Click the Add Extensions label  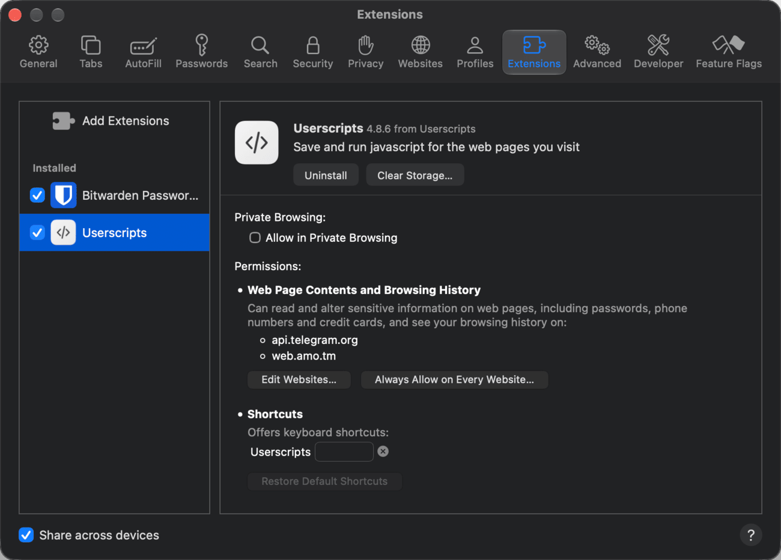click(126, 121)
